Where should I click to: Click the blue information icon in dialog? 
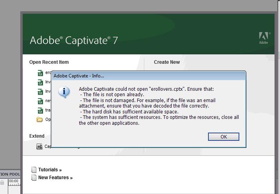64,92
